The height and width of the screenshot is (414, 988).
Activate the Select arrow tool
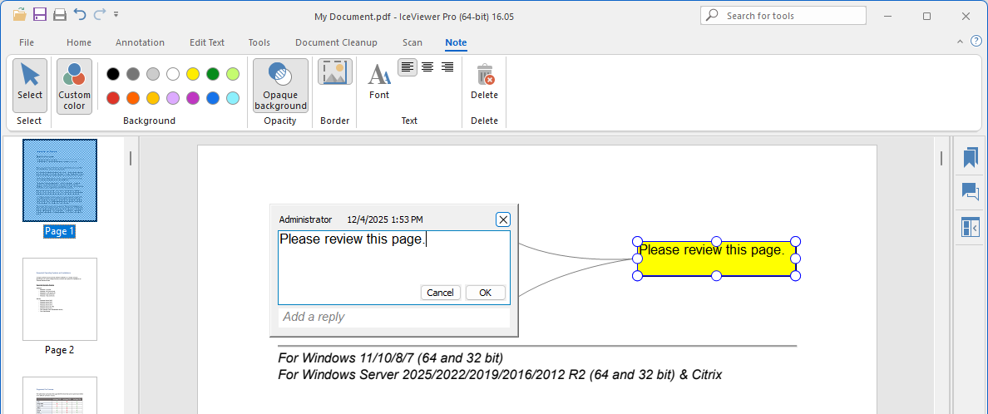click(x=30, y=86)
